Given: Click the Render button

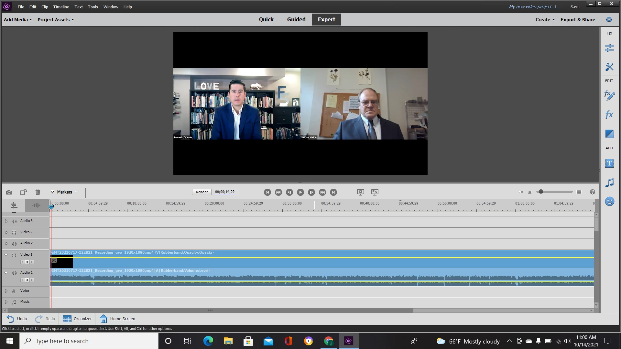Looking at the screenshot, I should [202, 192].
